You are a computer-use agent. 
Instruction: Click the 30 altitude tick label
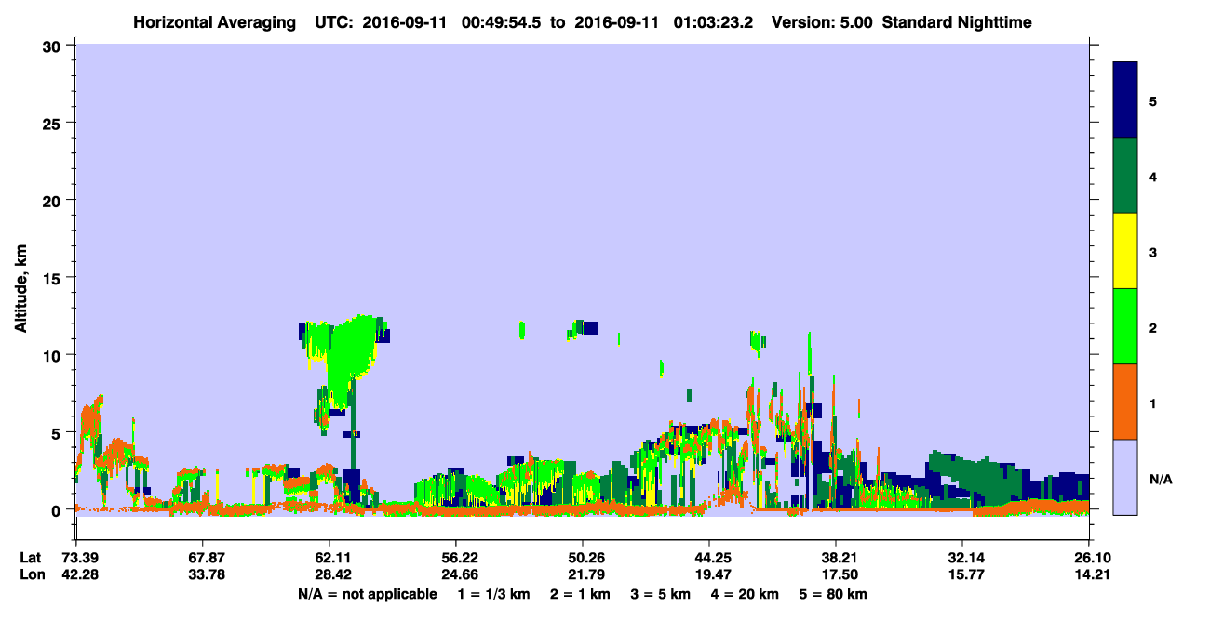pos(54,45)
